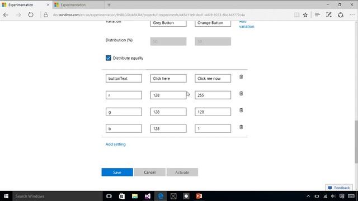This screenshot has width=358, height=201.
Task: Click the Distribution (%) label
Action: tap(119, 40)
